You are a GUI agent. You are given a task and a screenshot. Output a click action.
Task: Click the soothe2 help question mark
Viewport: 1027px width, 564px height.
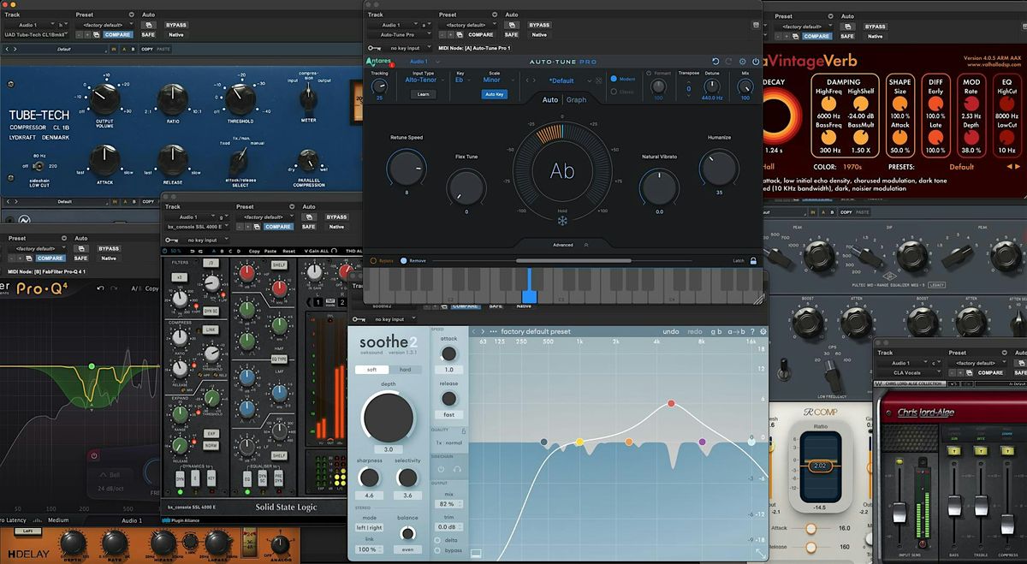point(751,331)
